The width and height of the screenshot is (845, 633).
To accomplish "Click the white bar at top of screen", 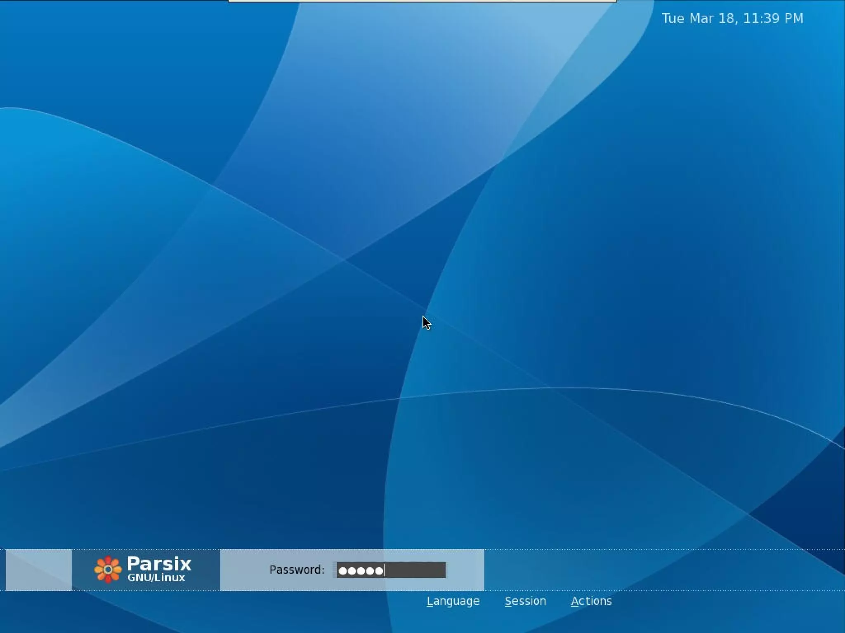I will [422, 1].
